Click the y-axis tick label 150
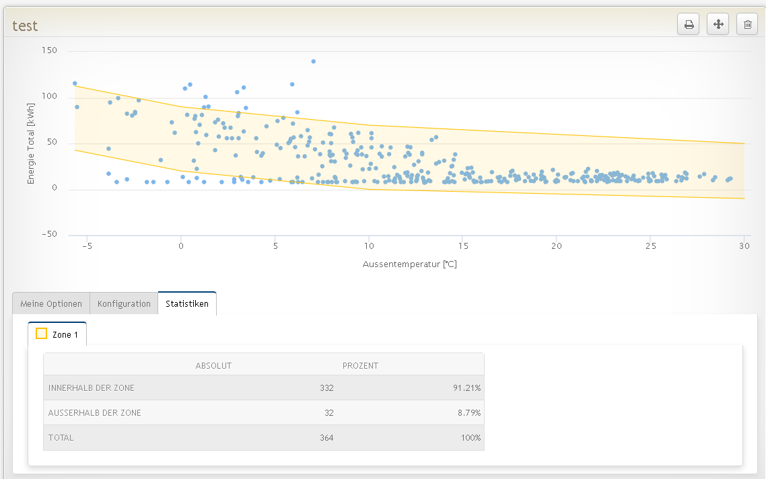Viewport: 766px width, 479px height. pos(49,50)
